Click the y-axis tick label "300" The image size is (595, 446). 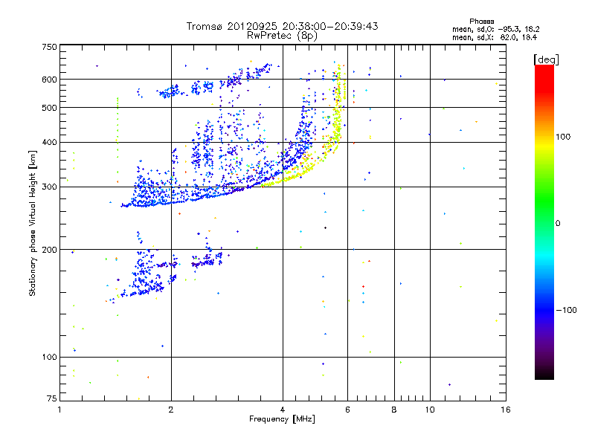coord(50,187)
